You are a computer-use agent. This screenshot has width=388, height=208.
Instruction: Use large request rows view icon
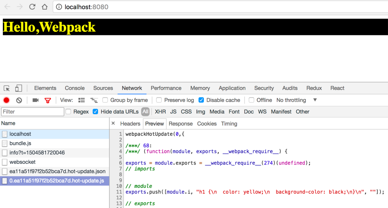click(x=81, y=100)
